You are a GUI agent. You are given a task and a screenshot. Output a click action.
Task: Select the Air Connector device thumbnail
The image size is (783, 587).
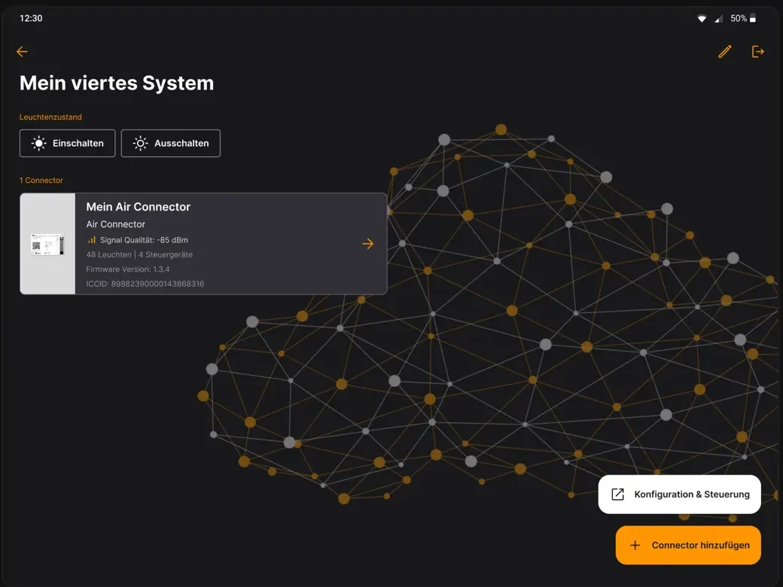47,244
